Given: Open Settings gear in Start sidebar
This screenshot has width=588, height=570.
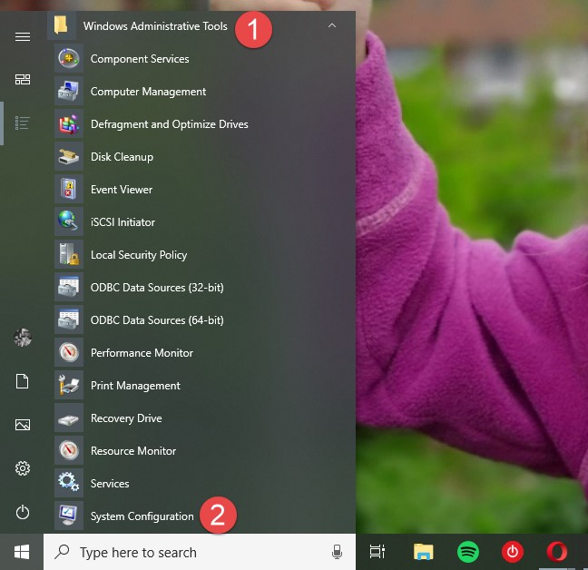Looking at the screenshot, I should 23,469.
